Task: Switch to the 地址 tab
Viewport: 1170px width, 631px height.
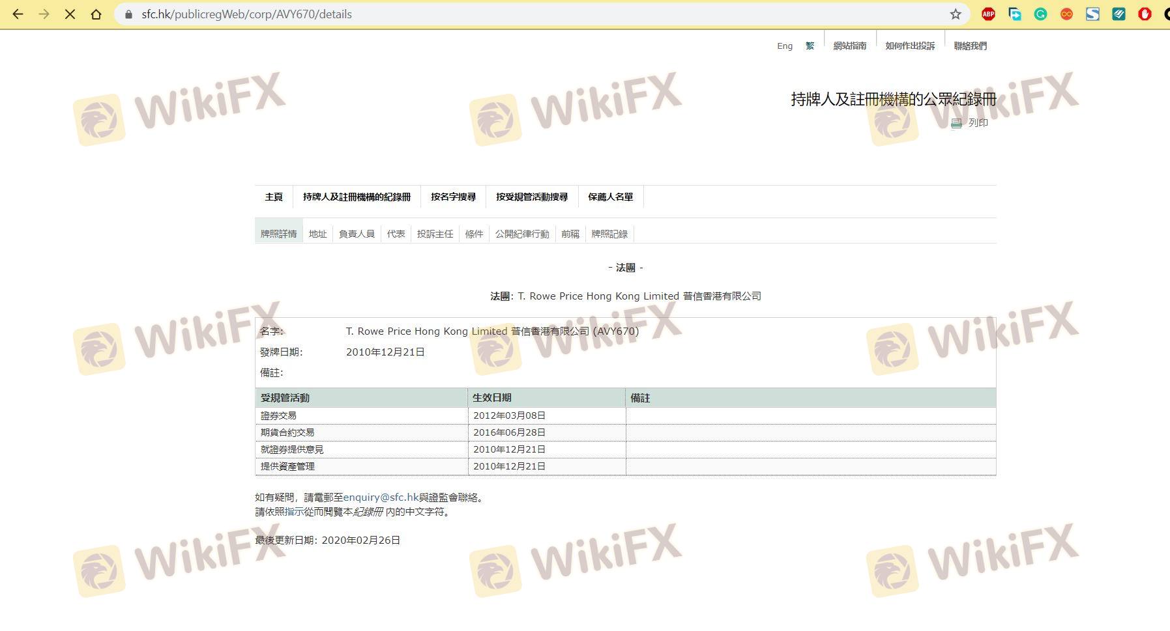Action: 317,234
